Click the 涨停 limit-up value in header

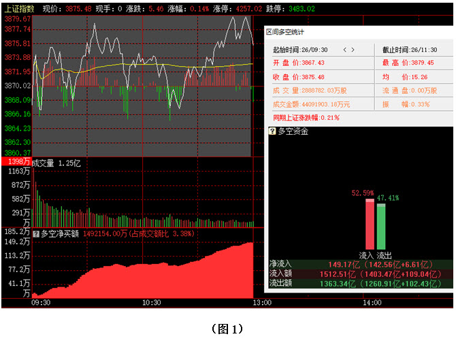(x=248, y=9)
